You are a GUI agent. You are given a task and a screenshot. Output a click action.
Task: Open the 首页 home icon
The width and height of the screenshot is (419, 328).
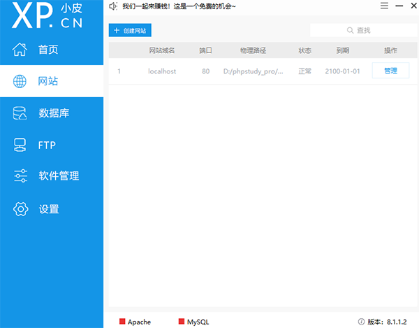[20, 50]
